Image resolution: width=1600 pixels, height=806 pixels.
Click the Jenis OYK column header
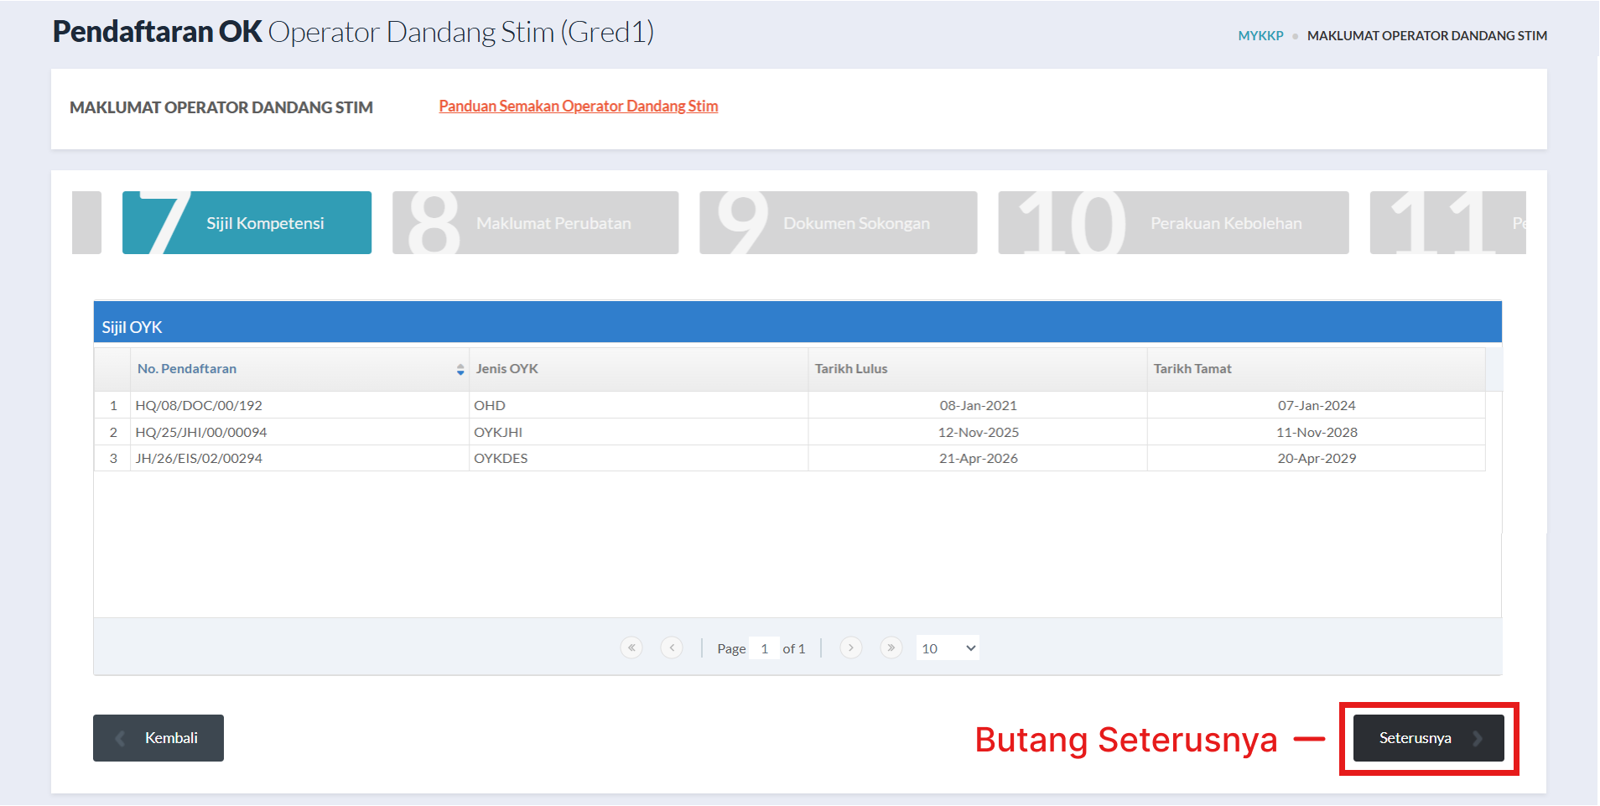(x=507, y=369)
